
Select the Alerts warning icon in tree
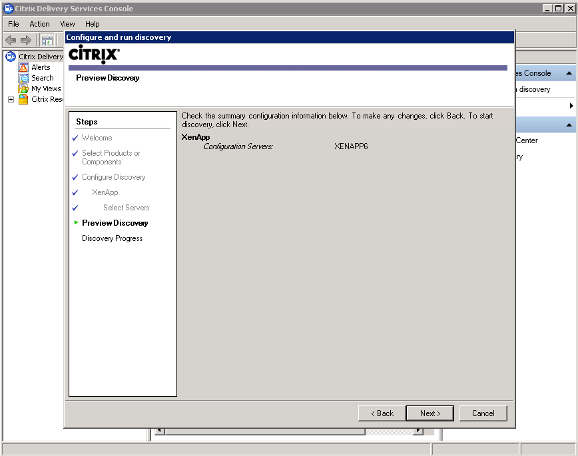(23, 67)
